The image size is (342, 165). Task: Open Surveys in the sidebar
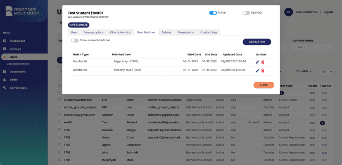coord(15,49)
